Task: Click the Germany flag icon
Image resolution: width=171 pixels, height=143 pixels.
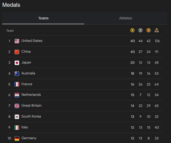Action: point(17,138)
